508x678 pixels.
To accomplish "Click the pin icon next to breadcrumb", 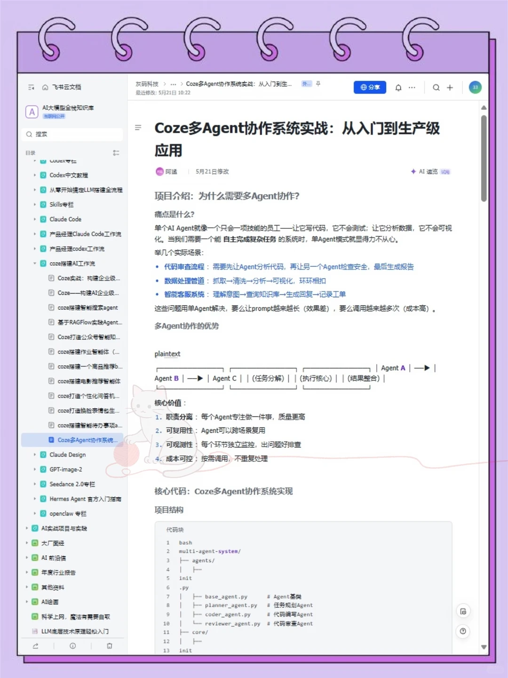I will pyautogui.click(x=318, y=84).
